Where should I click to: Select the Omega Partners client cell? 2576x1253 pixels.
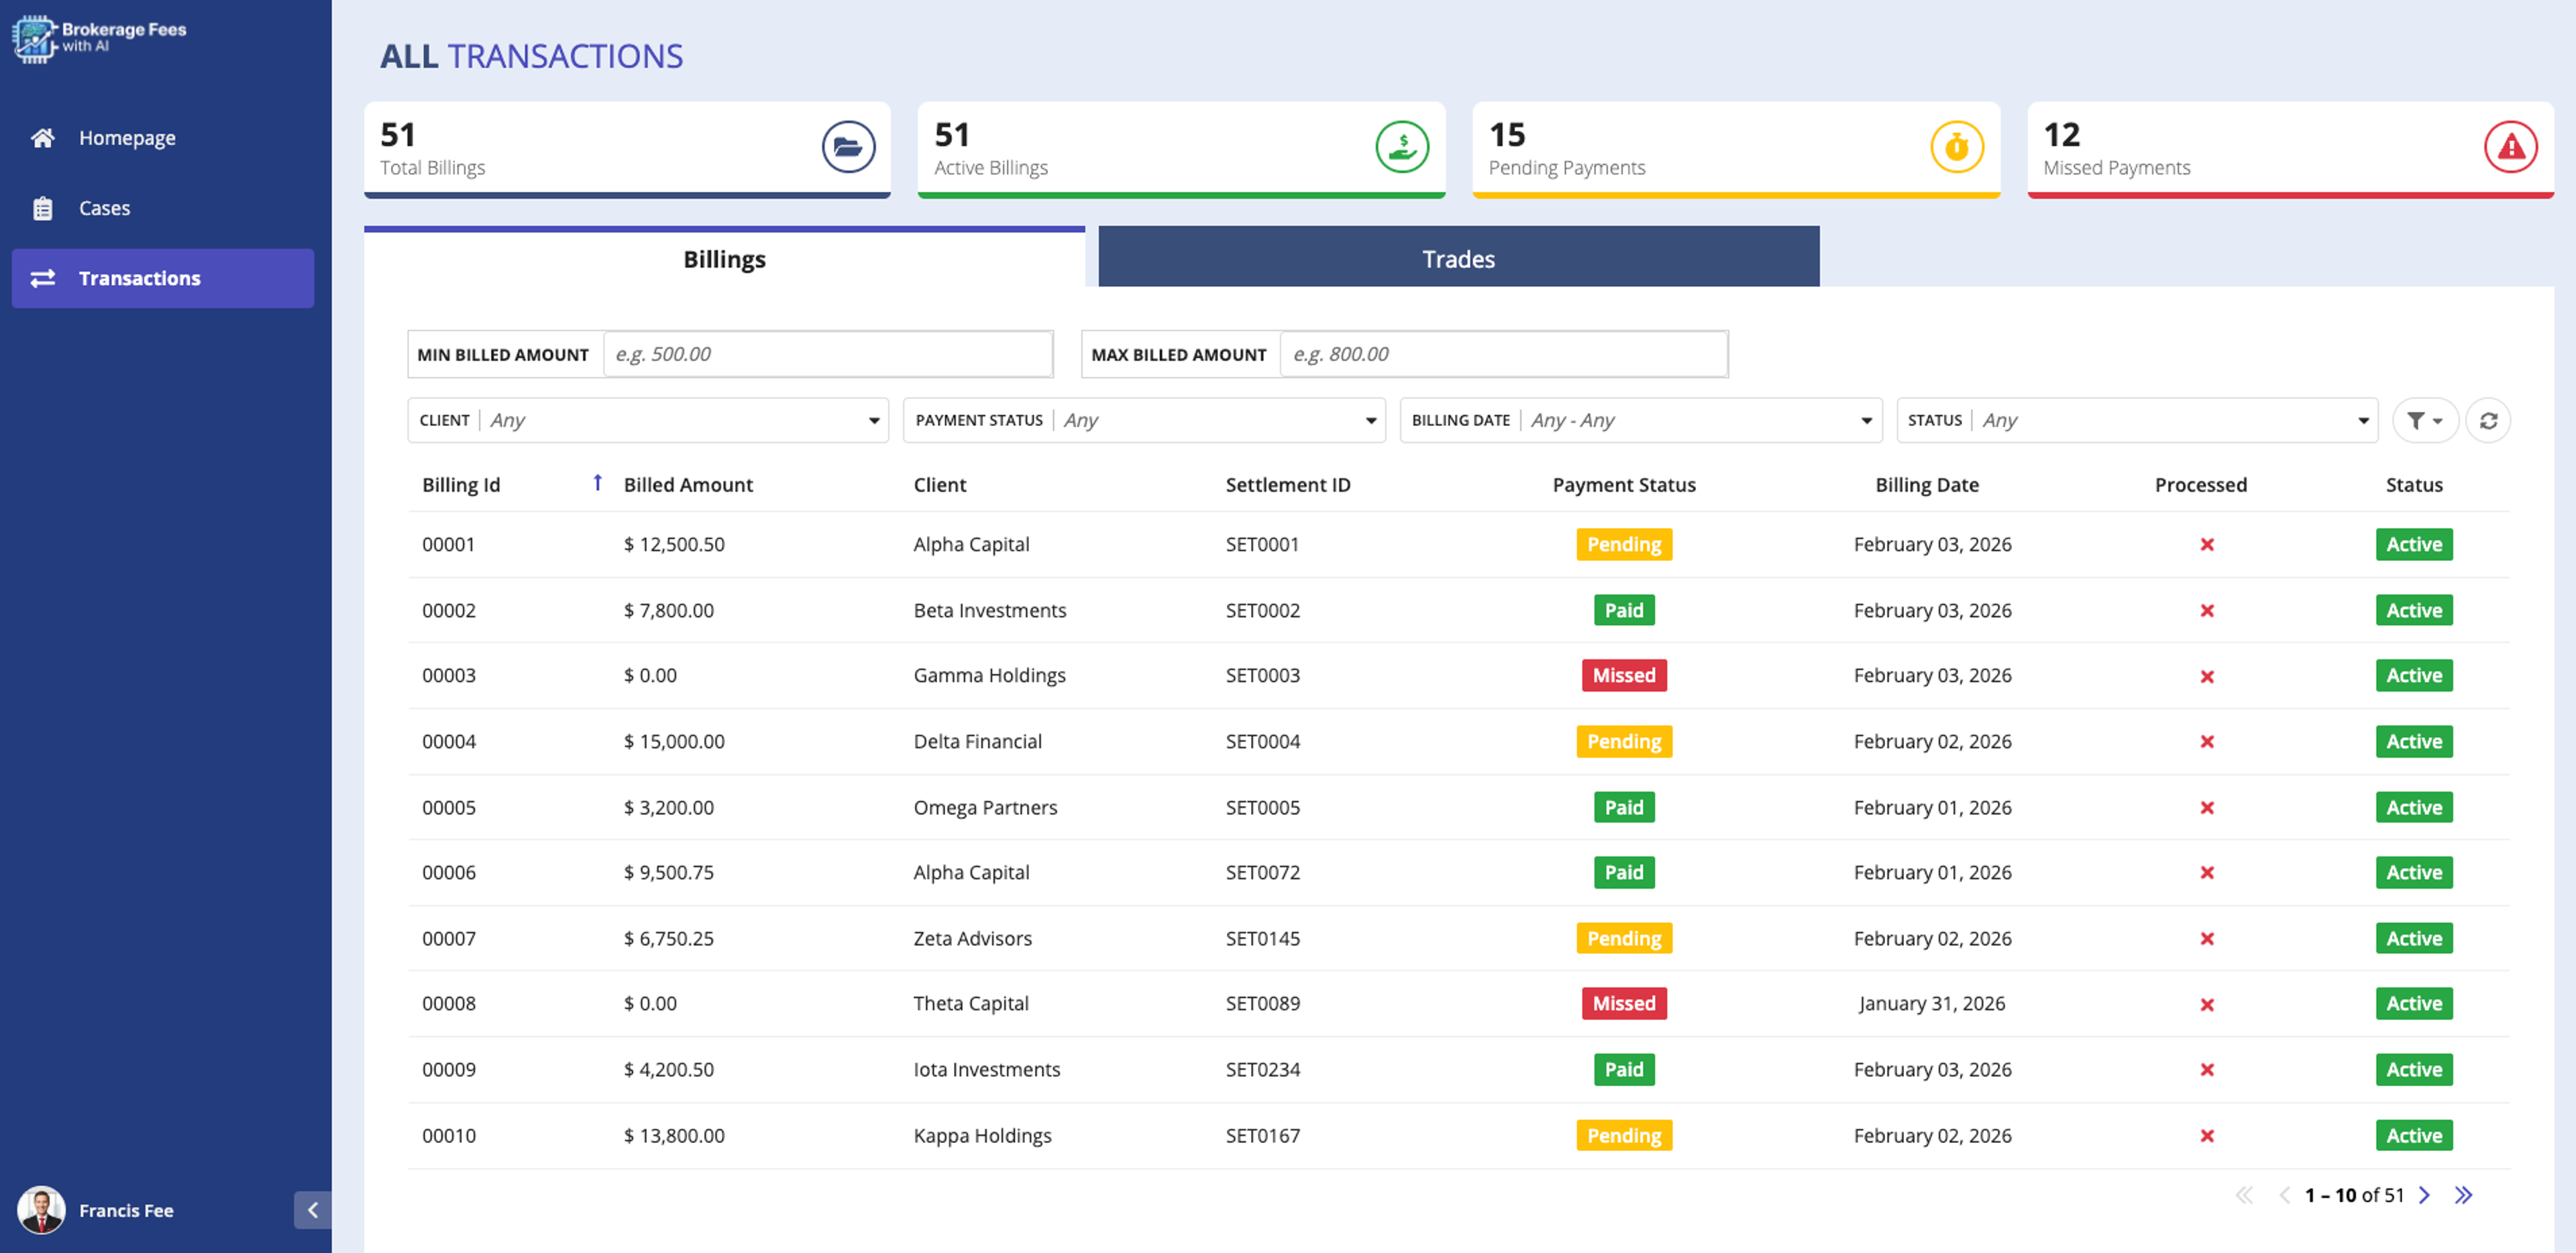pyautogui.click(x=985, y=807)
